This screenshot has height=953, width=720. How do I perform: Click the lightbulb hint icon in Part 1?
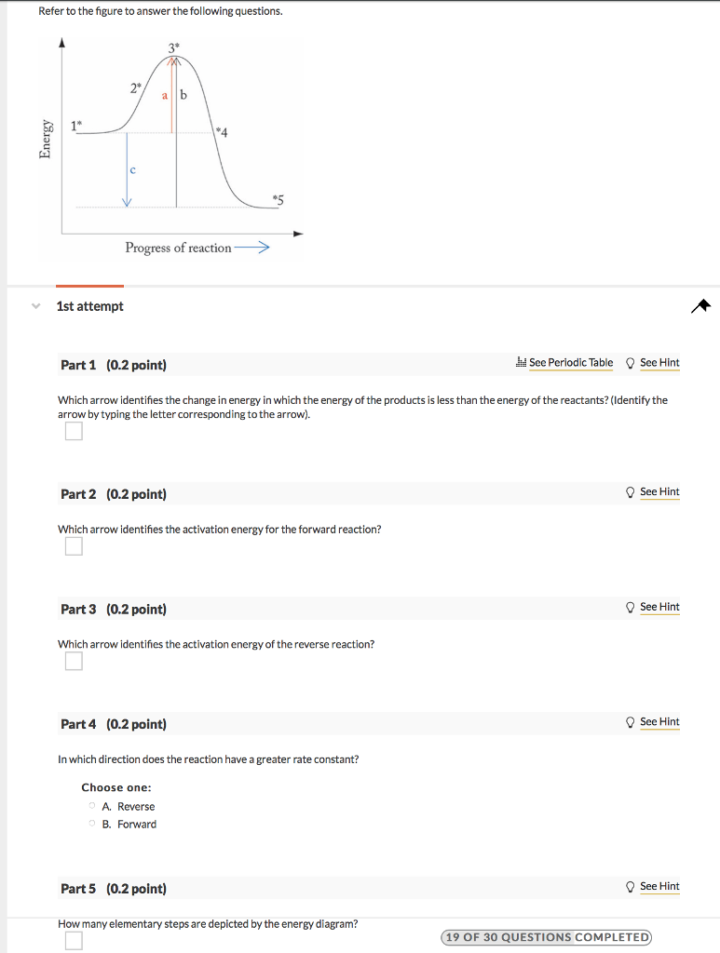[632, 363]
